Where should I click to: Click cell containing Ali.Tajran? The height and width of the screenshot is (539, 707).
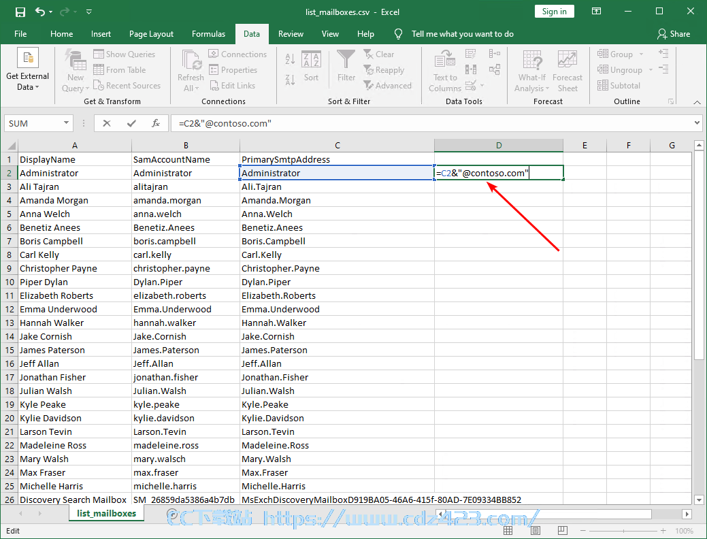point(337,186)
